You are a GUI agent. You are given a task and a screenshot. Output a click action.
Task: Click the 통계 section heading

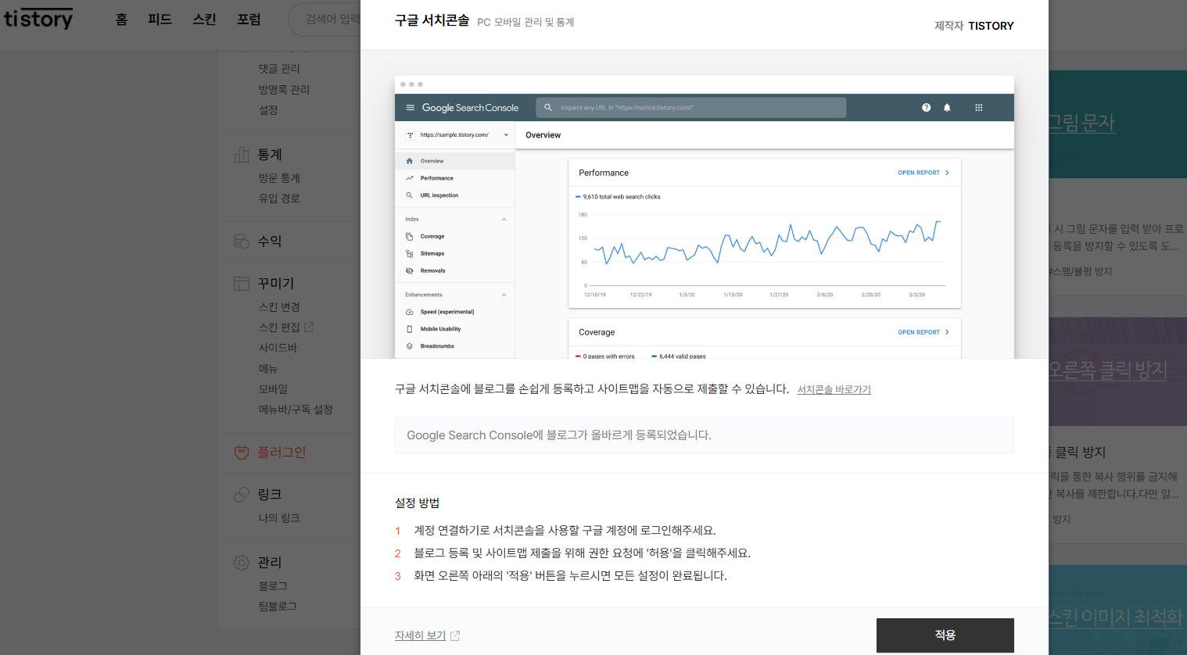[270, 155]
